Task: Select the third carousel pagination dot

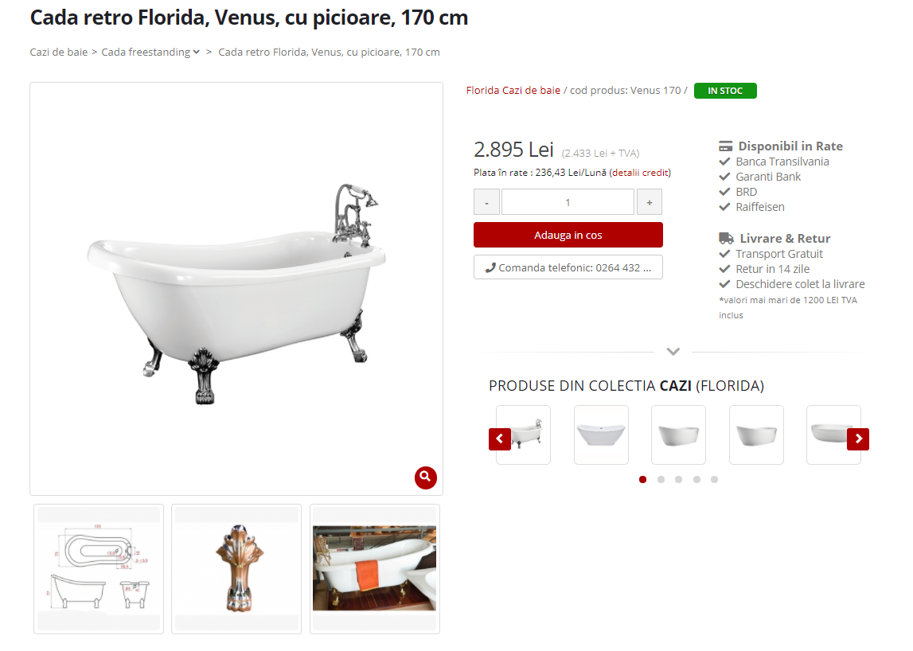Action: 678,479
